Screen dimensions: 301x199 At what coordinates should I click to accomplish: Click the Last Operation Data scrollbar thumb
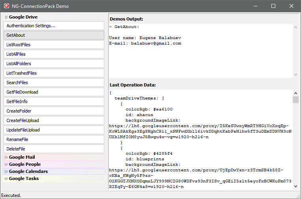click(295, 100)
